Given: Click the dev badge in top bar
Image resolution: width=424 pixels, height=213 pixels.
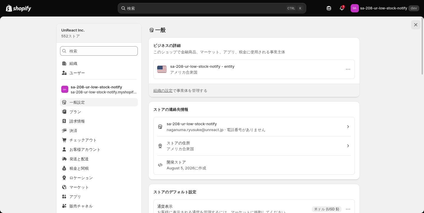Looking at the screenshot, I should tap(414, 8).
